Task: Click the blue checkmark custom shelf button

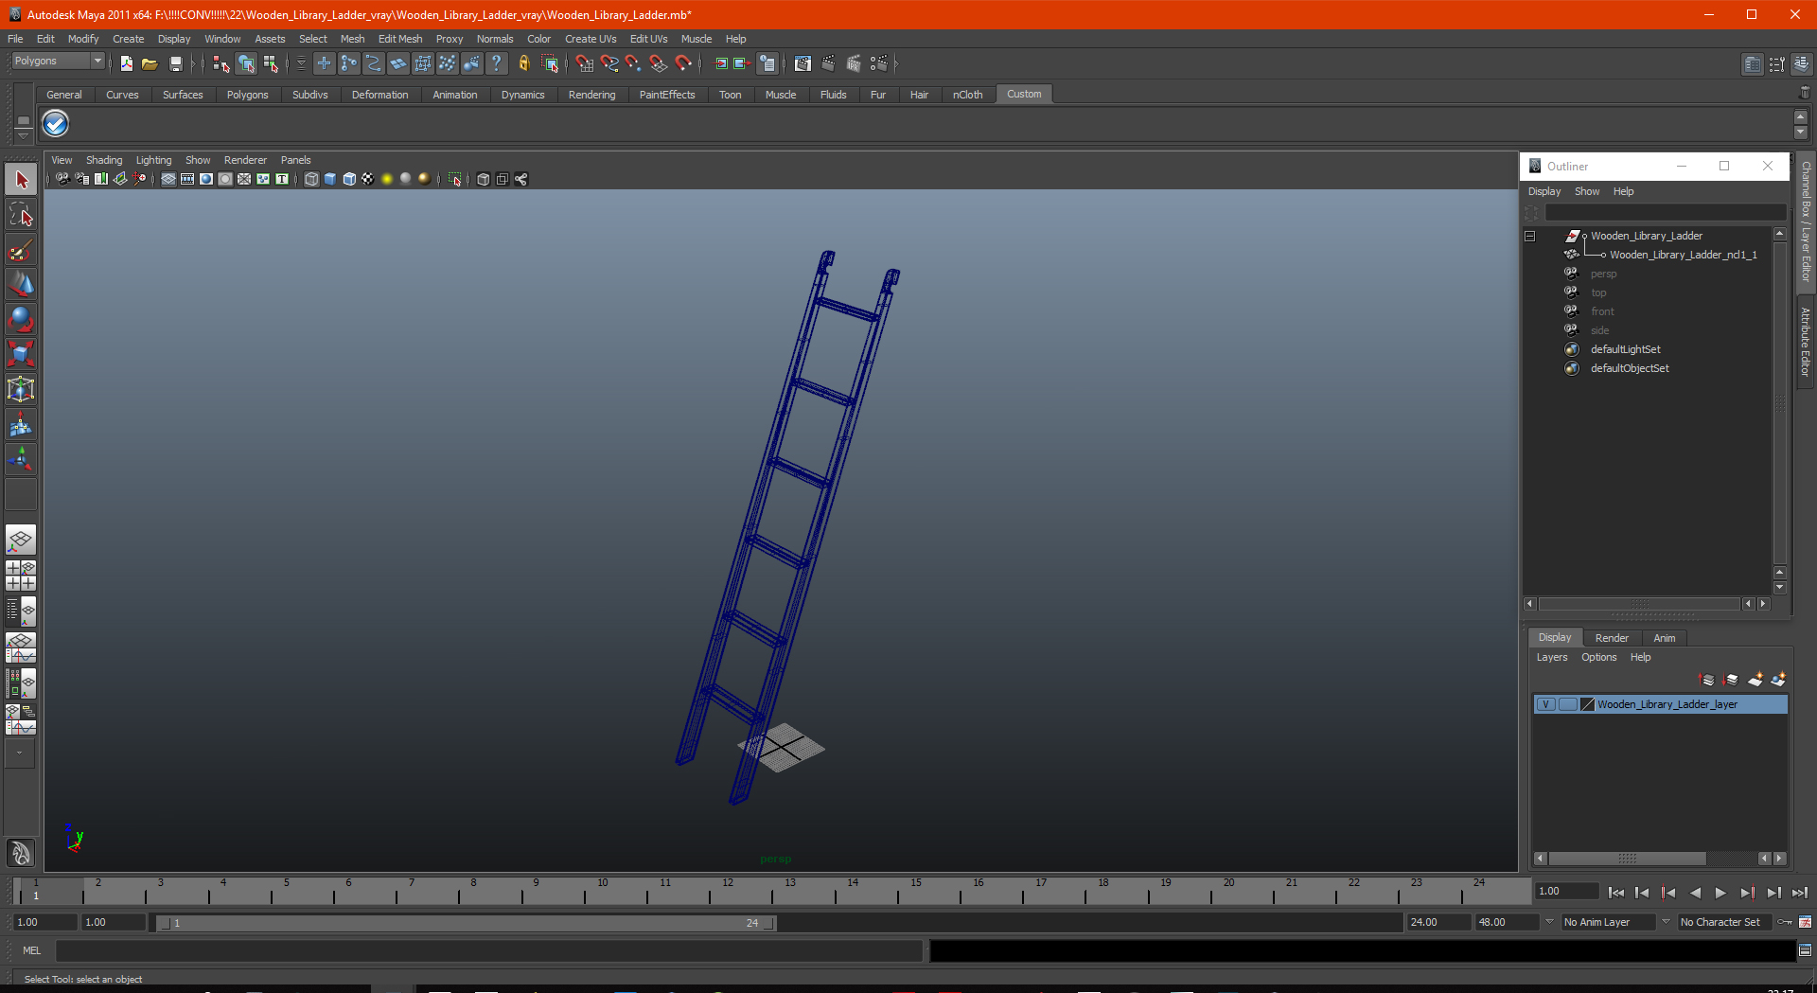Action: (x=56, y=124)
